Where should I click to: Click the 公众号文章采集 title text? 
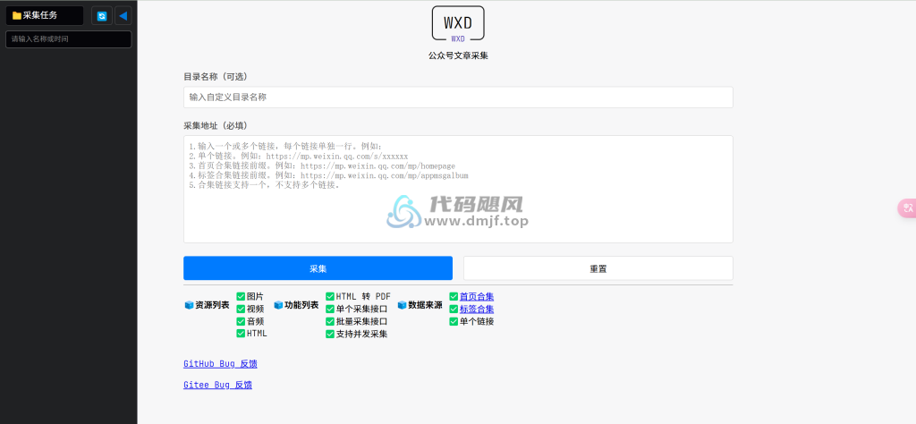point(458,56)
